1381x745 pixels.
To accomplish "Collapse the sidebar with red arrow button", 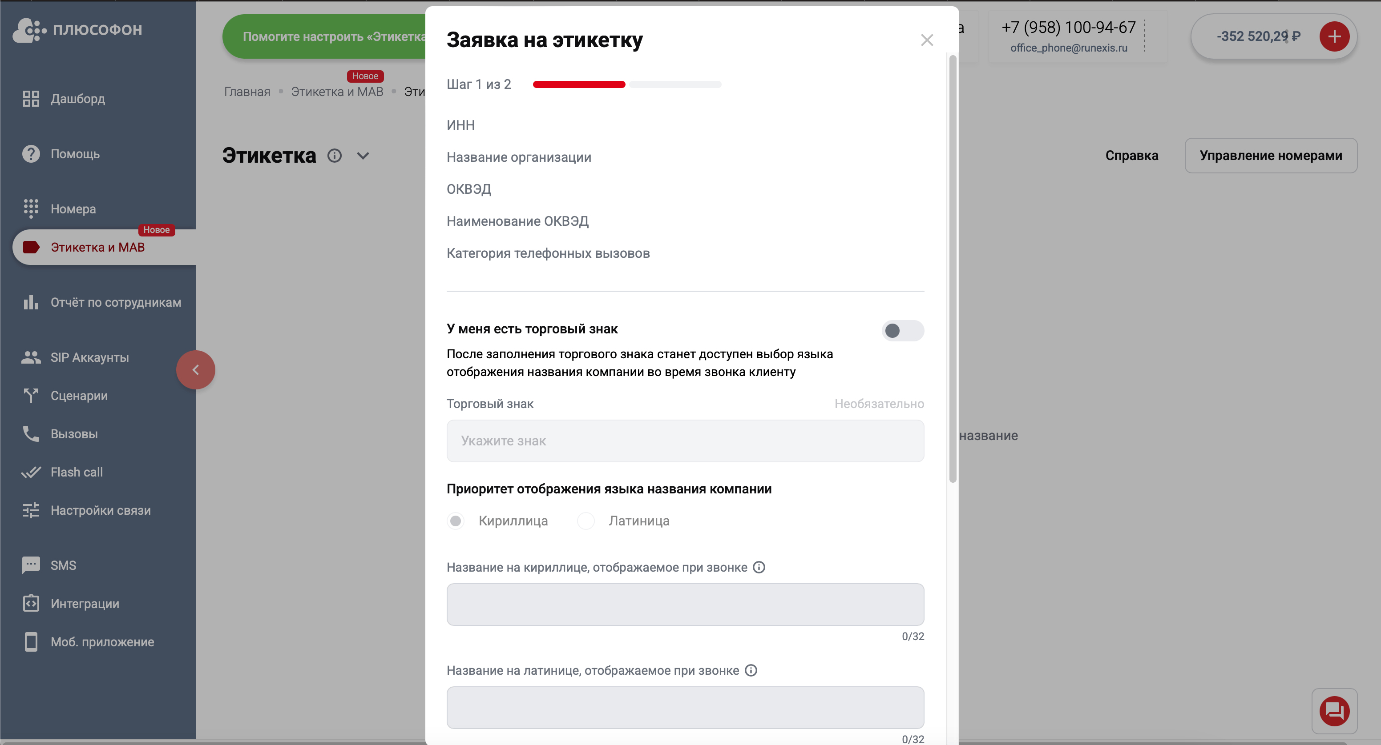I will [x=196, y=369].
